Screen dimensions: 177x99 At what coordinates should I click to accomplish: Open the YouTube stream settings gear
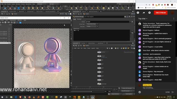(x=149, y=13)
